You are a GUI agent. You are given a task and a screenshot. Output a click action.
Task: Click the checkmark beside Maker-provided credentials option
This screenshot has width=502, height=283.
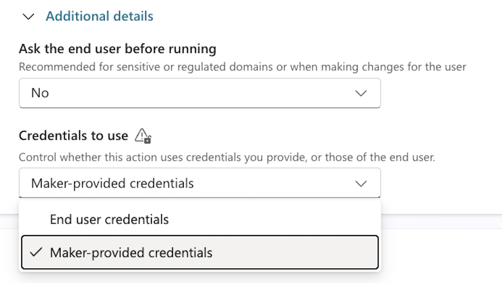pyautogui.click(x=36, y=253)
